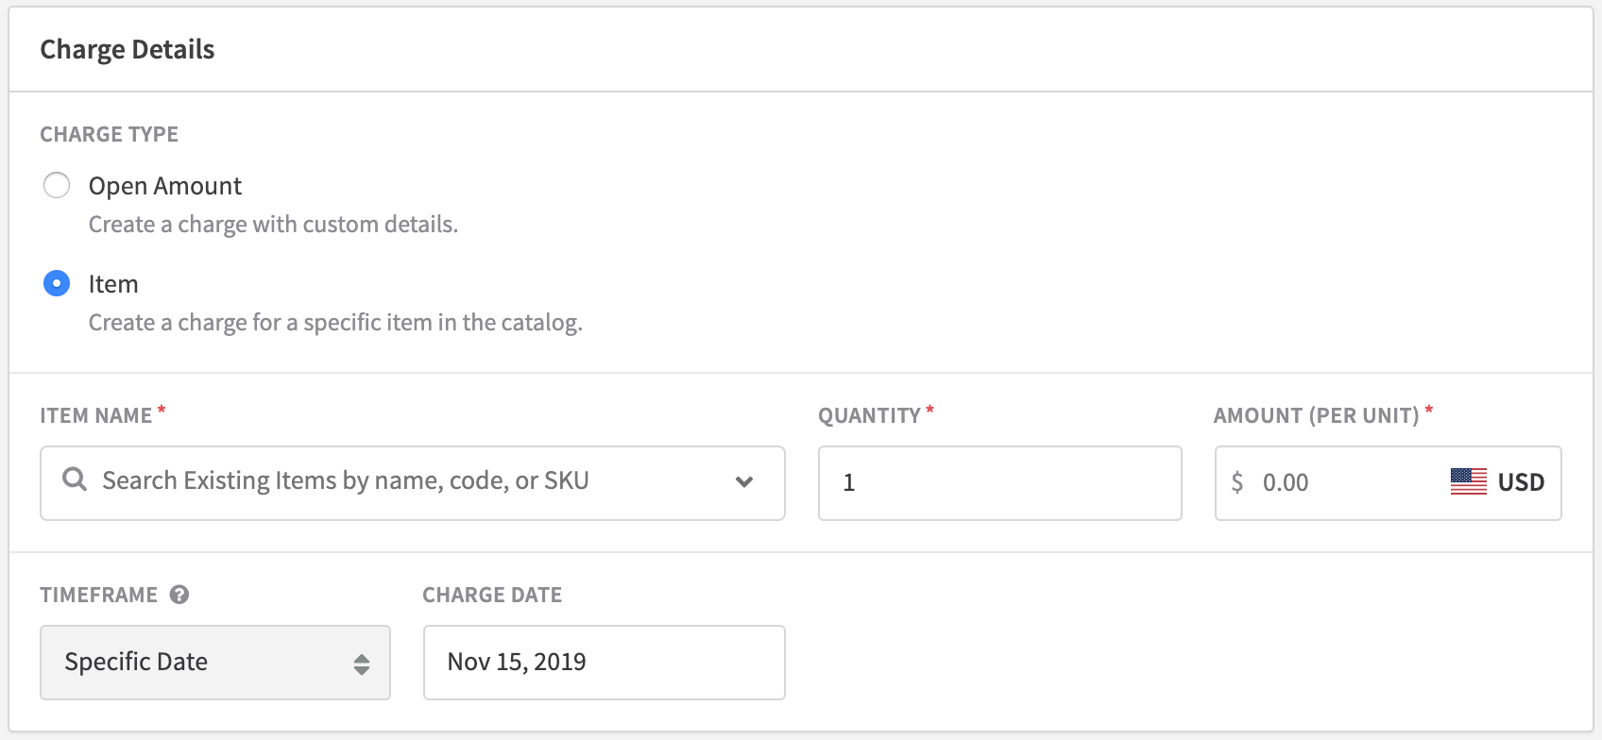Click the US flag currency icon
Image resolution: width=1602 pixels, height=740 pixels.
tap(1468, 481)
